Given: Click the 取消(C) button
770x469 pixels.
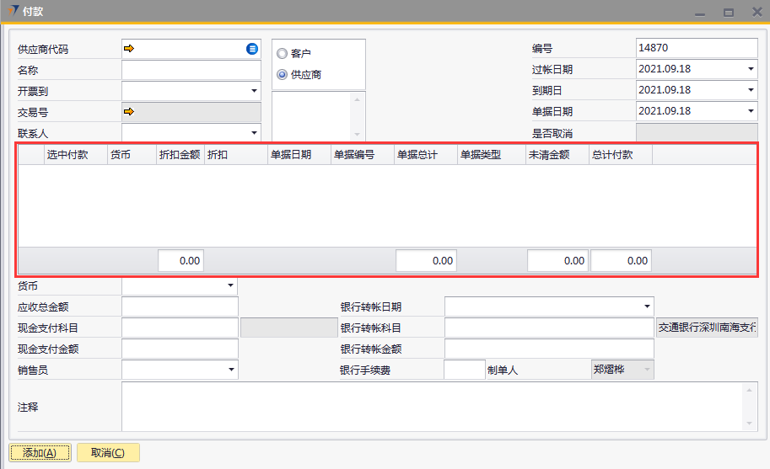Looking at the screenshot, I should [108, 453].
